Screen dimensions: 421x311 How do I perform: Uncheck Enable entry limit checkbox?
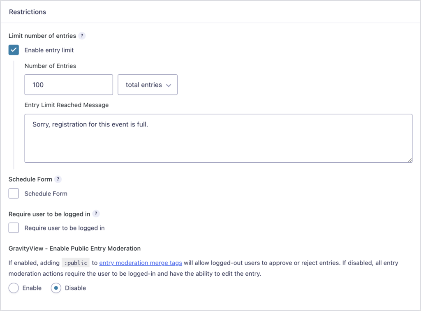click(x=14, y=50)
